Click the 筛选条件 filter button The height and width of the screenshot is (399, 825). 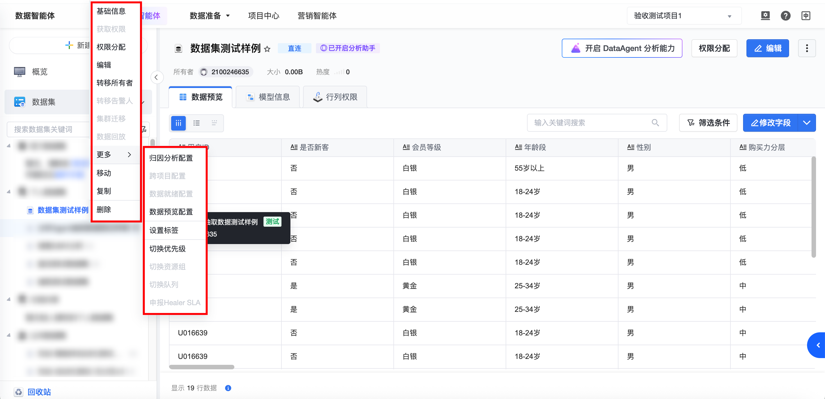[708, 123]
